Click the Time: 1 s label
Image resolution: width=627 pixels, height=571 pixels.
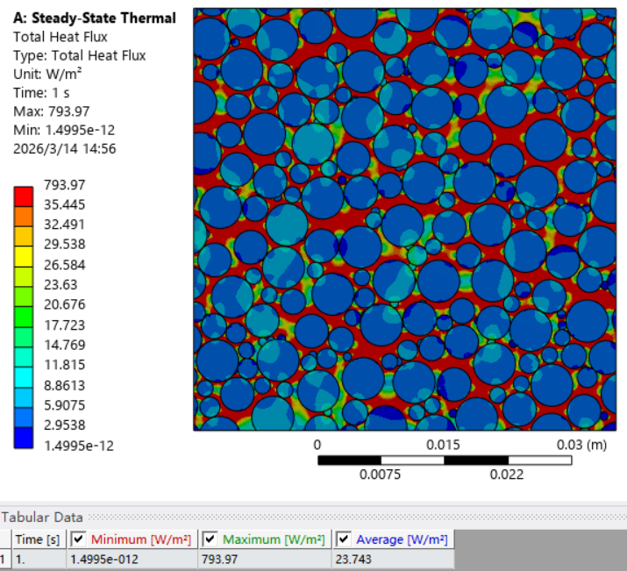click(41, 93)
